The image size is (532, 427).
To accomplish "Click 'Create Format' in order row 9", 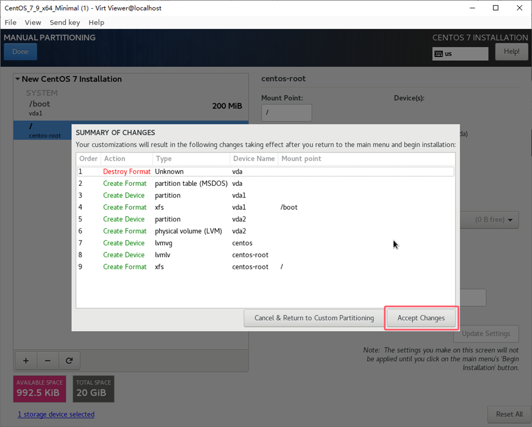I will (125, 267).
